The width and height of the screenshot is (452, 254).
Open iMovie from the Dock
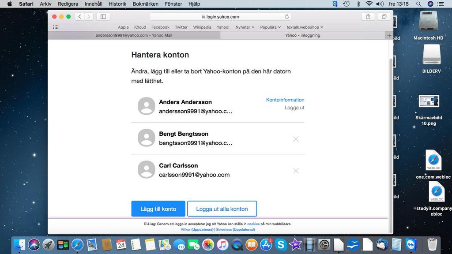tap(295, 245)
